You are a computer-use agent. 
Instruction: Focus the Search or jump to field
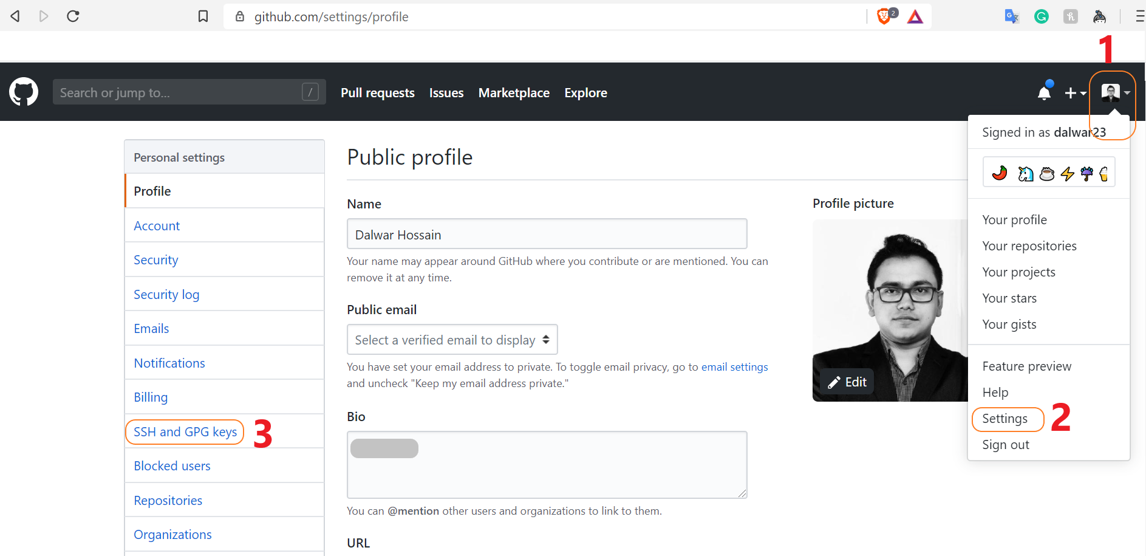[x=189, y=92]
